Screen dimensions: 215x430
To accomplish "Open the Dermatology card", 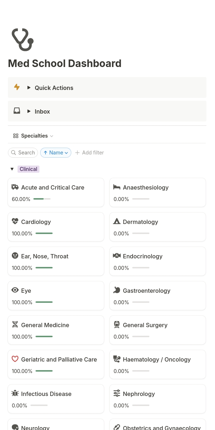I will click(158, 226).
